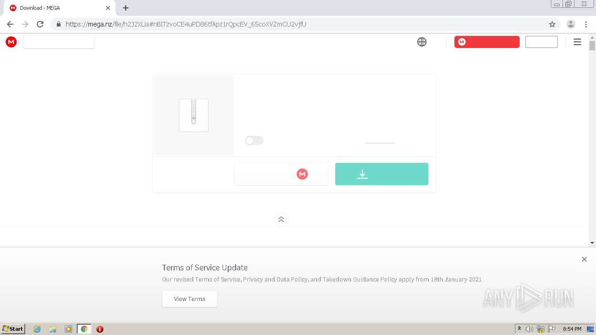Screen dimensions: 596x335
Task: Click browser forward arrow
Action: pyautogui.click(x=25, y=24)
